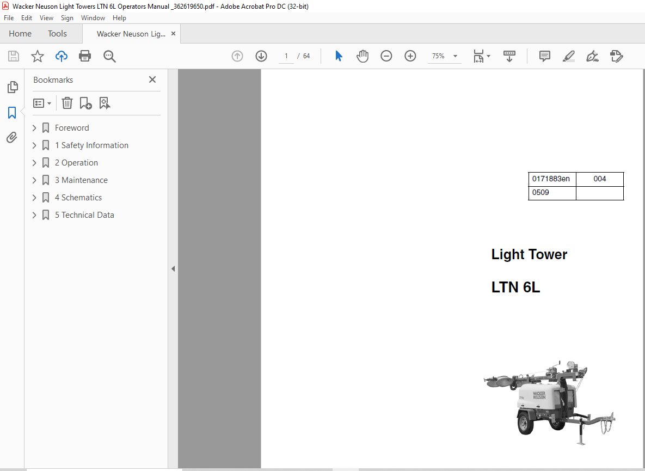645x471 pixels.
Task: Go to next page arrow
Action: [x=261, y=56]
